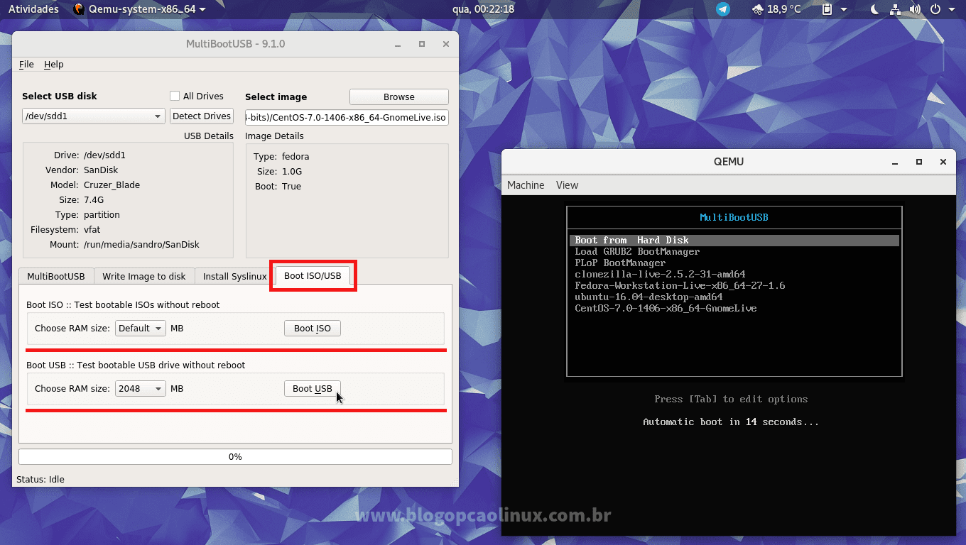Click the Model value Cruzer_Blade
The width and height of the screenshot is (966, 545).
[x=112, y=185]
